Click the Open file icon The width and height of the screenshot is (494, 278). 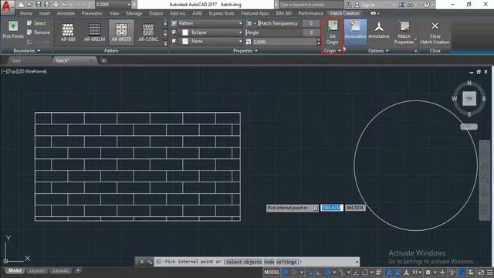tap(29, 5)
